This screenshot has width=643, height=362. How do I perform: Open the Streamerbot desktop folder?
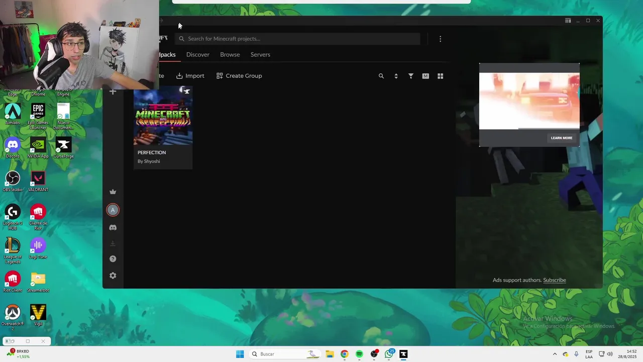tap(38, 282)
